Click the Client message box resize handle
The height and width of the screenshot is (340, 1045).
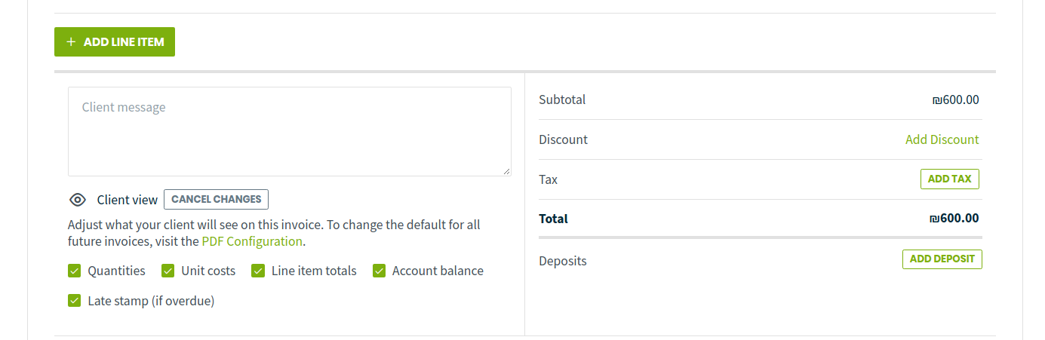click(x=506, y=171)
